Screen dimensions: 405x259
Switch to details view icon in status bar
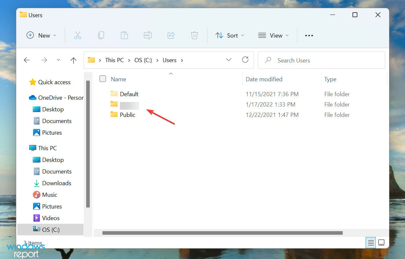click(x=371, y=242)
